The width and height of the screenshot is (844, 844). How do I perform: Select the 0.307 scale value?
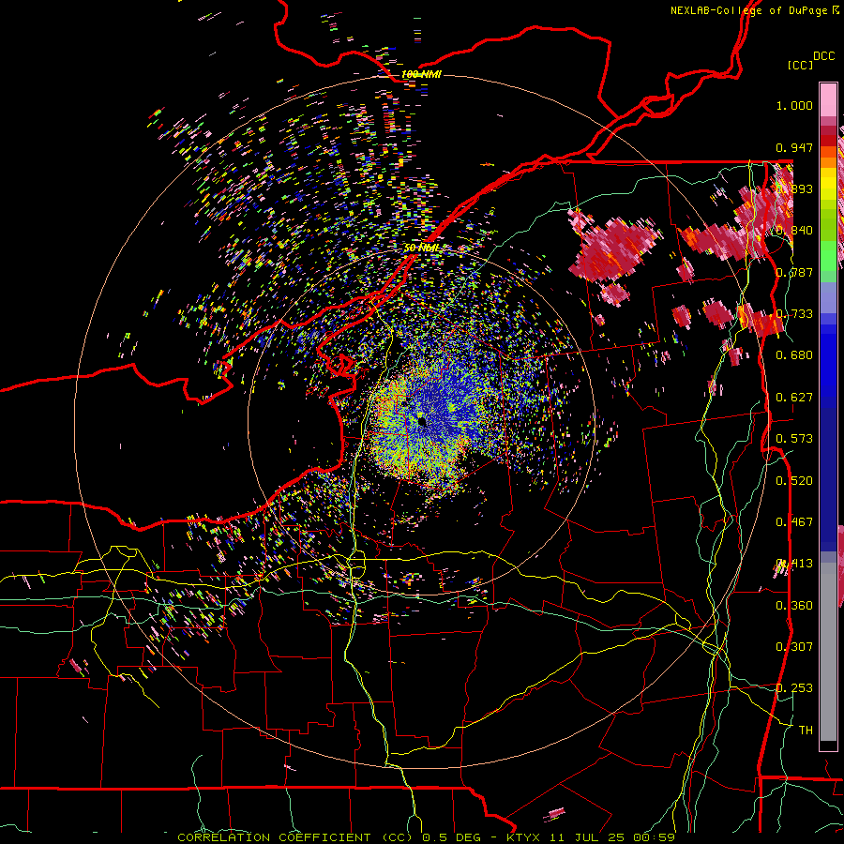[794, 647]
